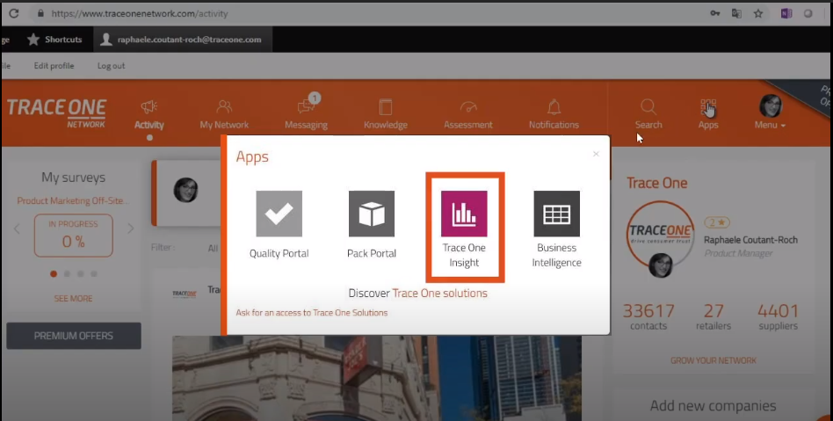This screenshot has width=833, height=421.
Task: Open the Quality Portal app icon
Action: pos(279,214)
